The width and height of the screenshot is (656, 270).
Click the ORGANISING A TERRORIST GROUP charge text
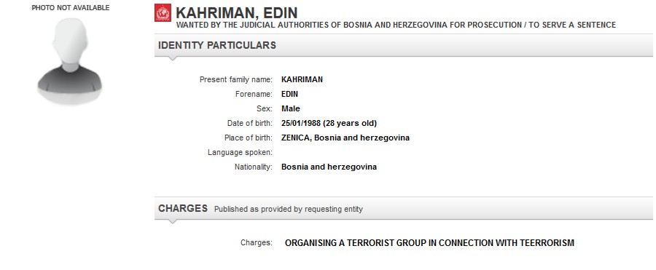(x=429, y=243)
